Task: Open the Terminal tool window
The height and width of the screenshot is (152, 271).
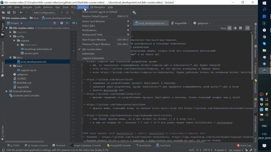Action: 59,145
